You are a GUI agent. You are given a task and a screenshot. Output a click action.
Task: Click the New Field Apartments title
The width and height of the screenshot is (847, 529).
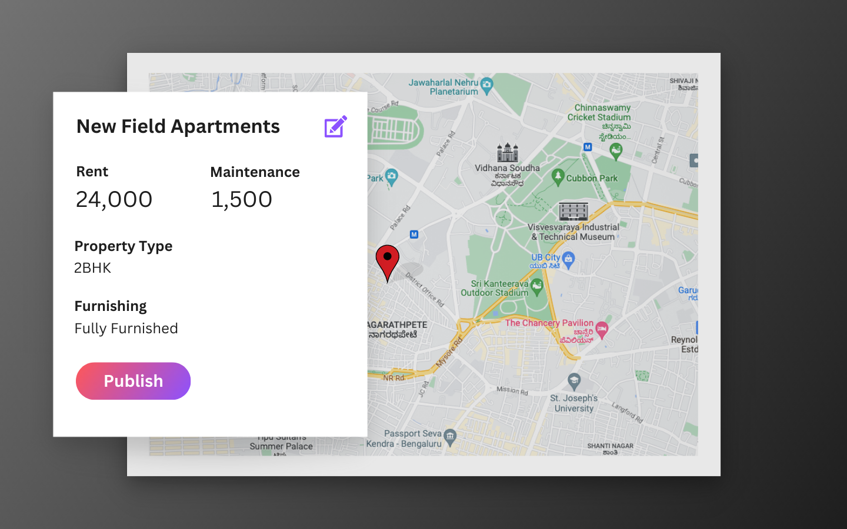coord(178,126)
